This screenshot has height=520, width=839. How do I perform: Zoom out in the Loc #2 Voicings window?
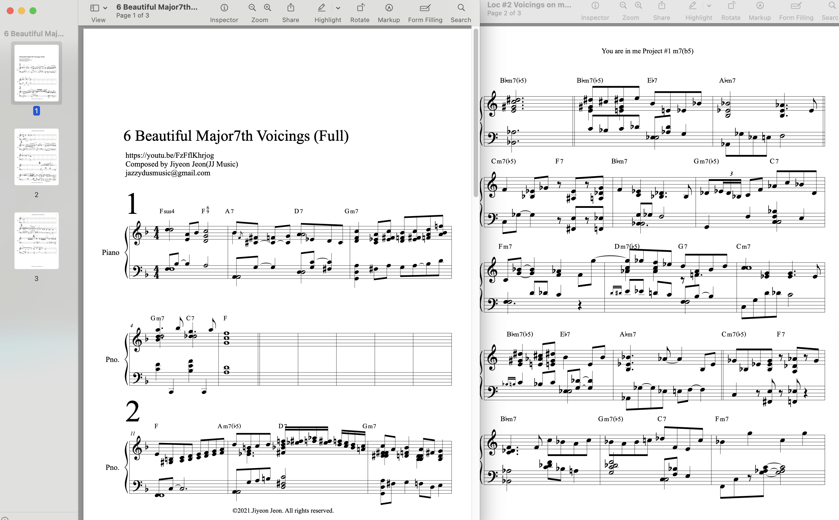click(x=623, y=5)
